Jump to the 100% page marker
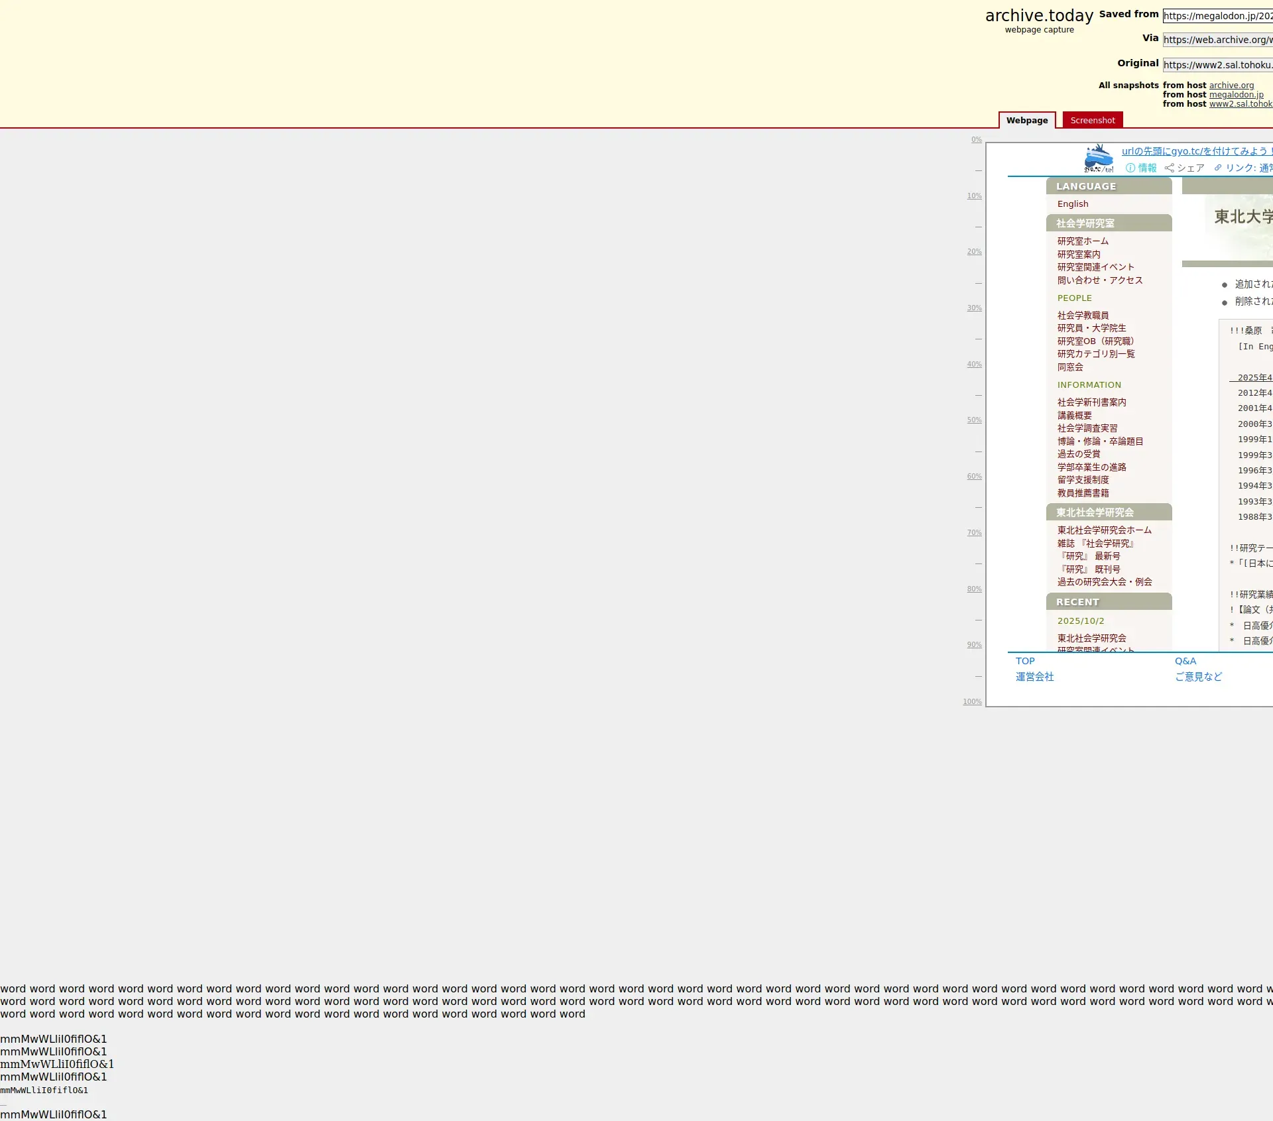The height and width of the screenshot is (1121, 1273). [972, 702]
